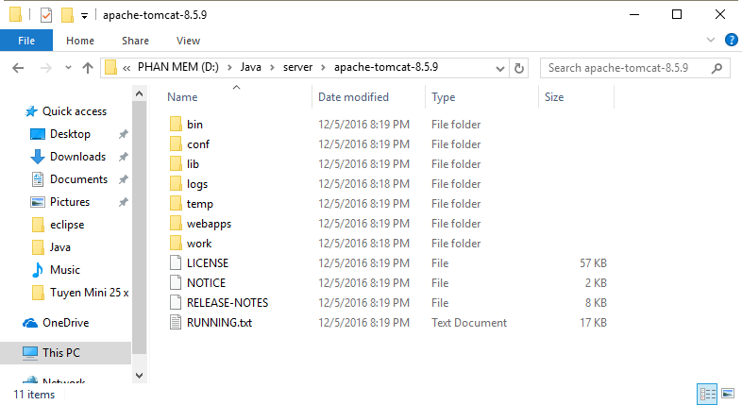Select OneDrive in navigation pane

click(65, 323)
